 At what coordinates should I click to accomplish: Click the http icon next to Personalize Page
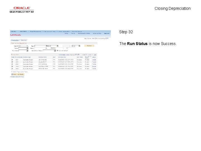tap(107, 38)
